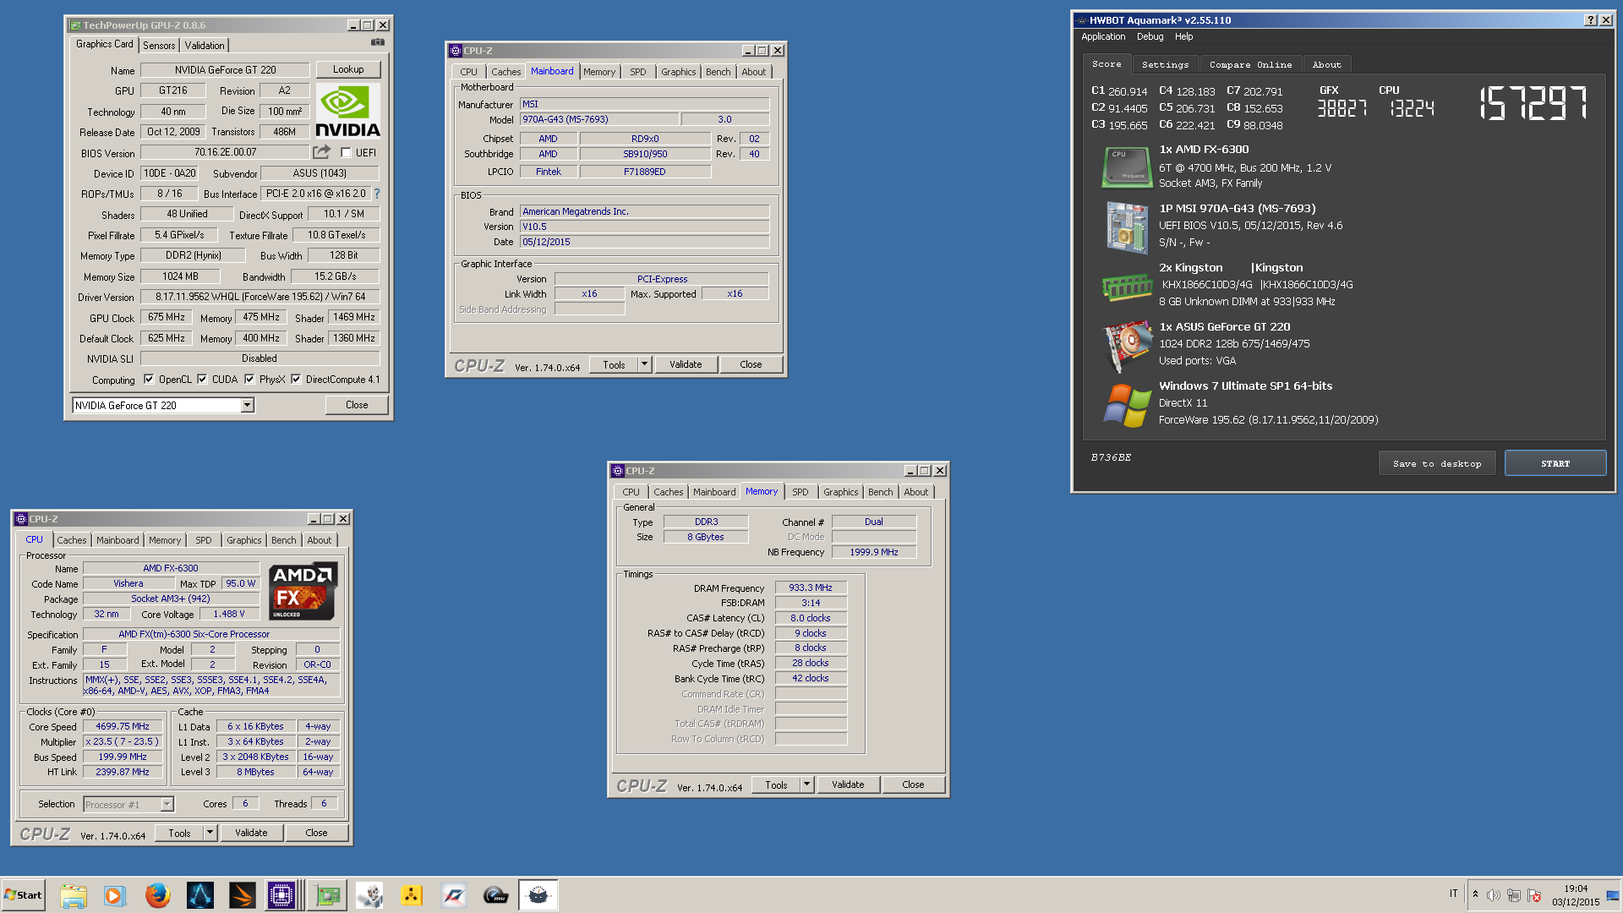Open the SPD tab in Memory CPU-Z window
Viewport: 1623px width, 913px height.
pyautogui.click(x=801, y=492)
